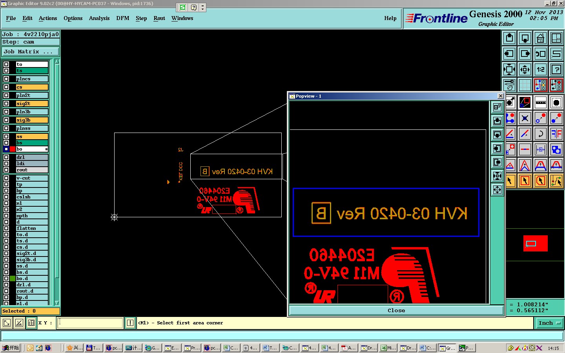Open the Actions menu
The height and width of the screenshot is (353, 565).
[48, 18]
